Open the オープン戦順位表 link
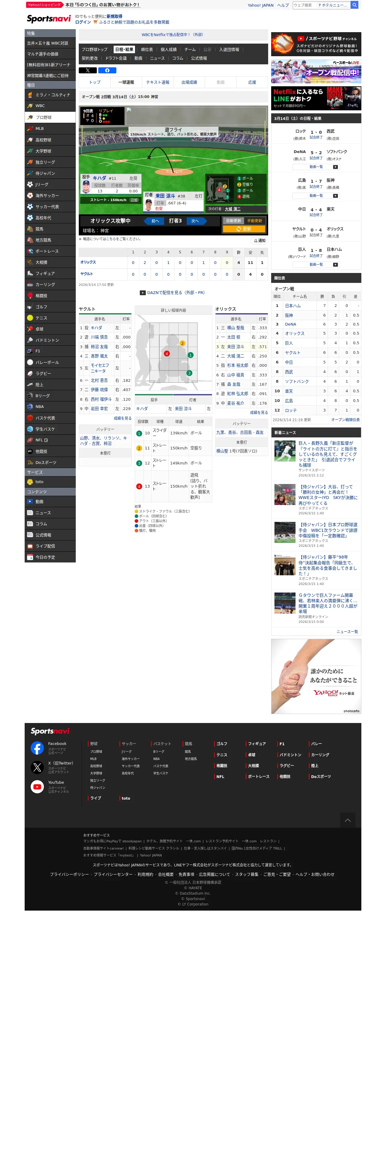386x1158 pixels. 345,420
